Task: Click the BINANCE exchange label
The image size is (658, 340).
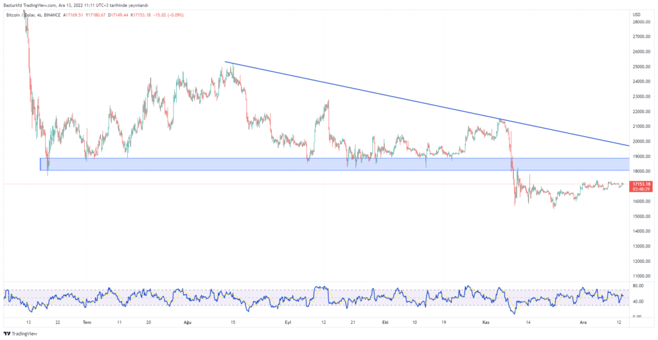Action: pos(54,13)
